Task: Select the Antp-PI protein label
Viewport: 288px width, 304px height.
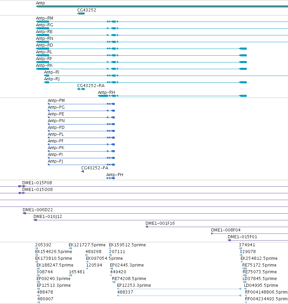Action: pos(55,155)
